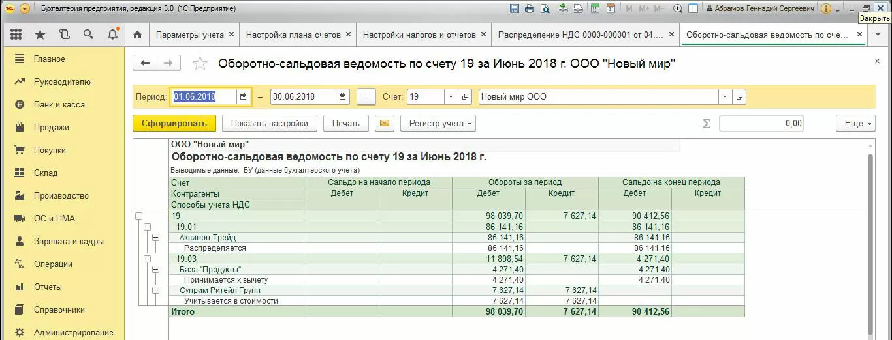Open the account Счет dropdown arrow
Viewport: 892px width, 340px height.
pos(451,97)
